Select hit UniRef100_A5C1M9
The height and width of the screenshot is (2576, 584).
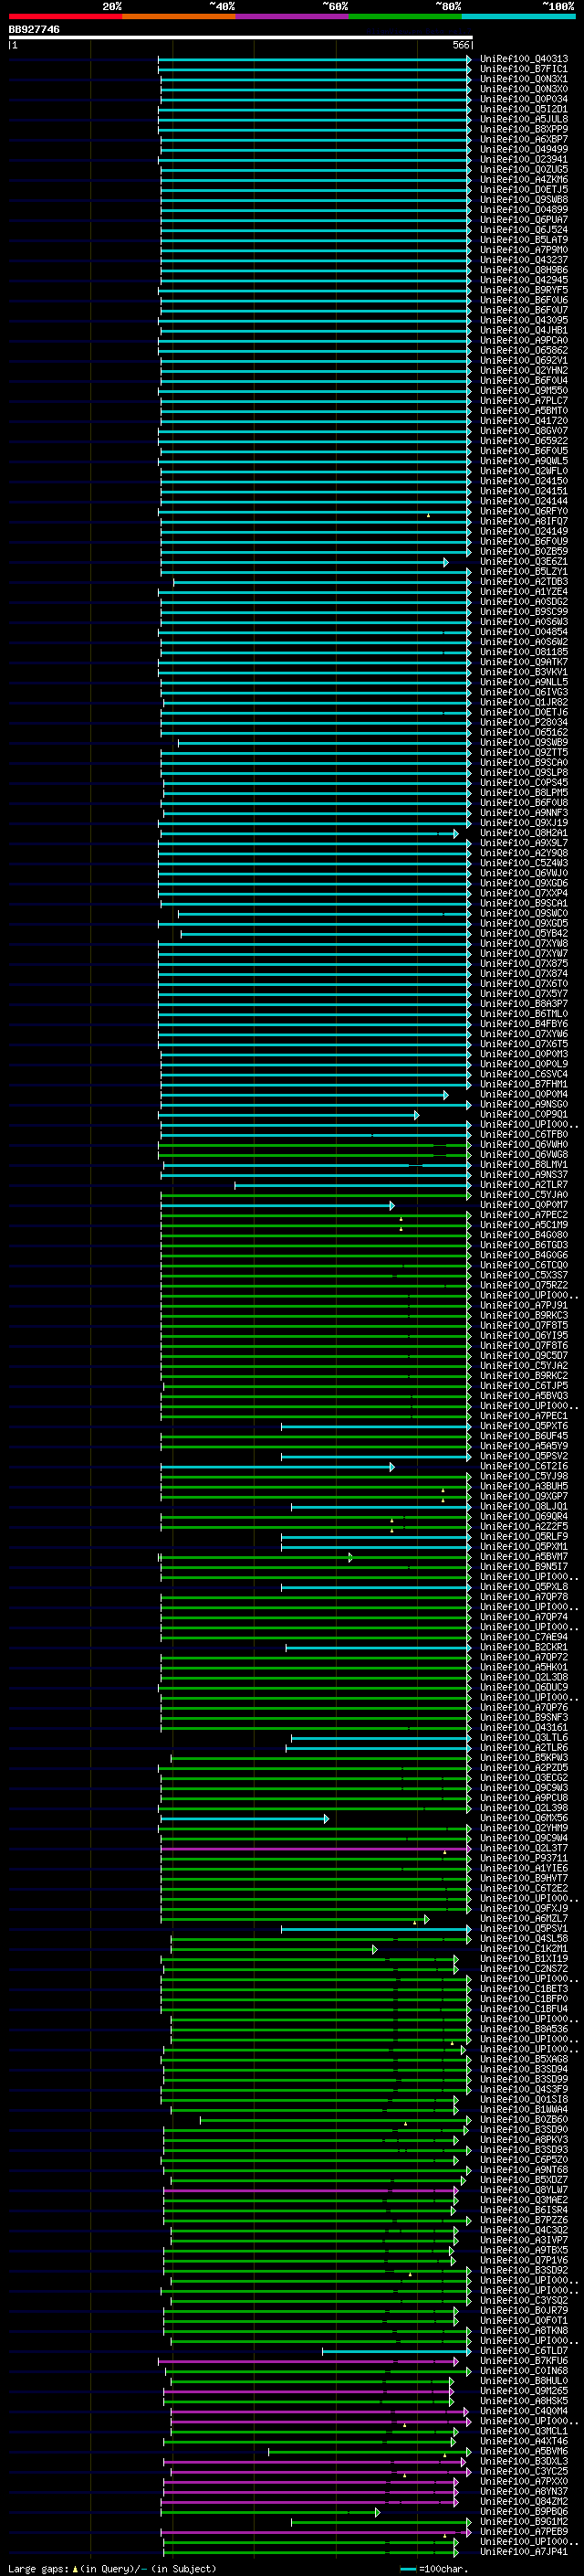[x=524, y=1225]
